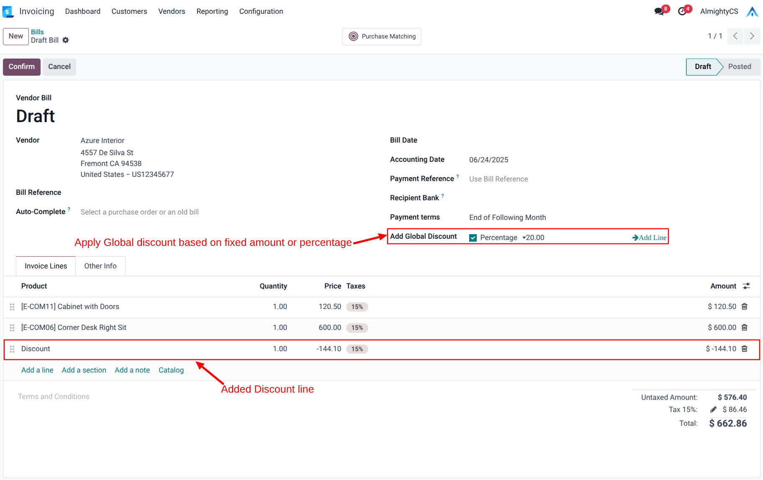Go to next record arrow
The width and height of the screenshot is (763, 480).
coord(752,36)
